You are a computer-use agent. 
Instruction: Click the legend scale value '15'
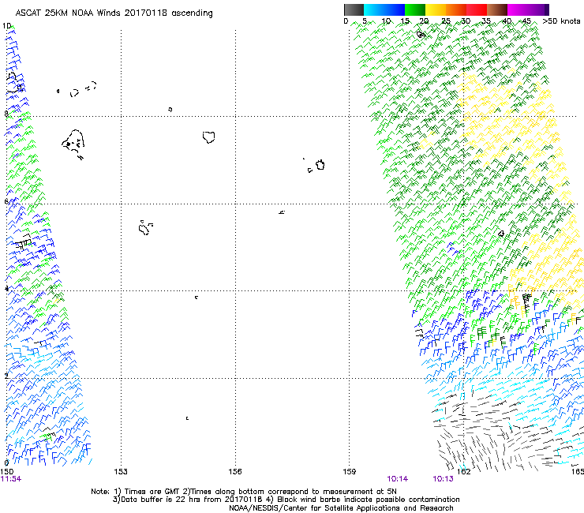pos(405,21)
